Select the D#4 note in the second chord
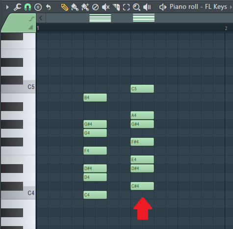This screenshot has width=233, height=229. point(142,169)
